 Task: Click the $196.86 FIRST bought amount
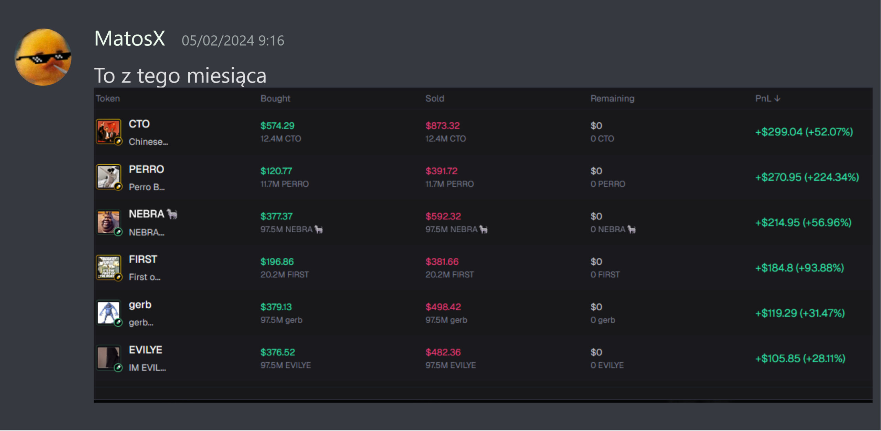277,262
